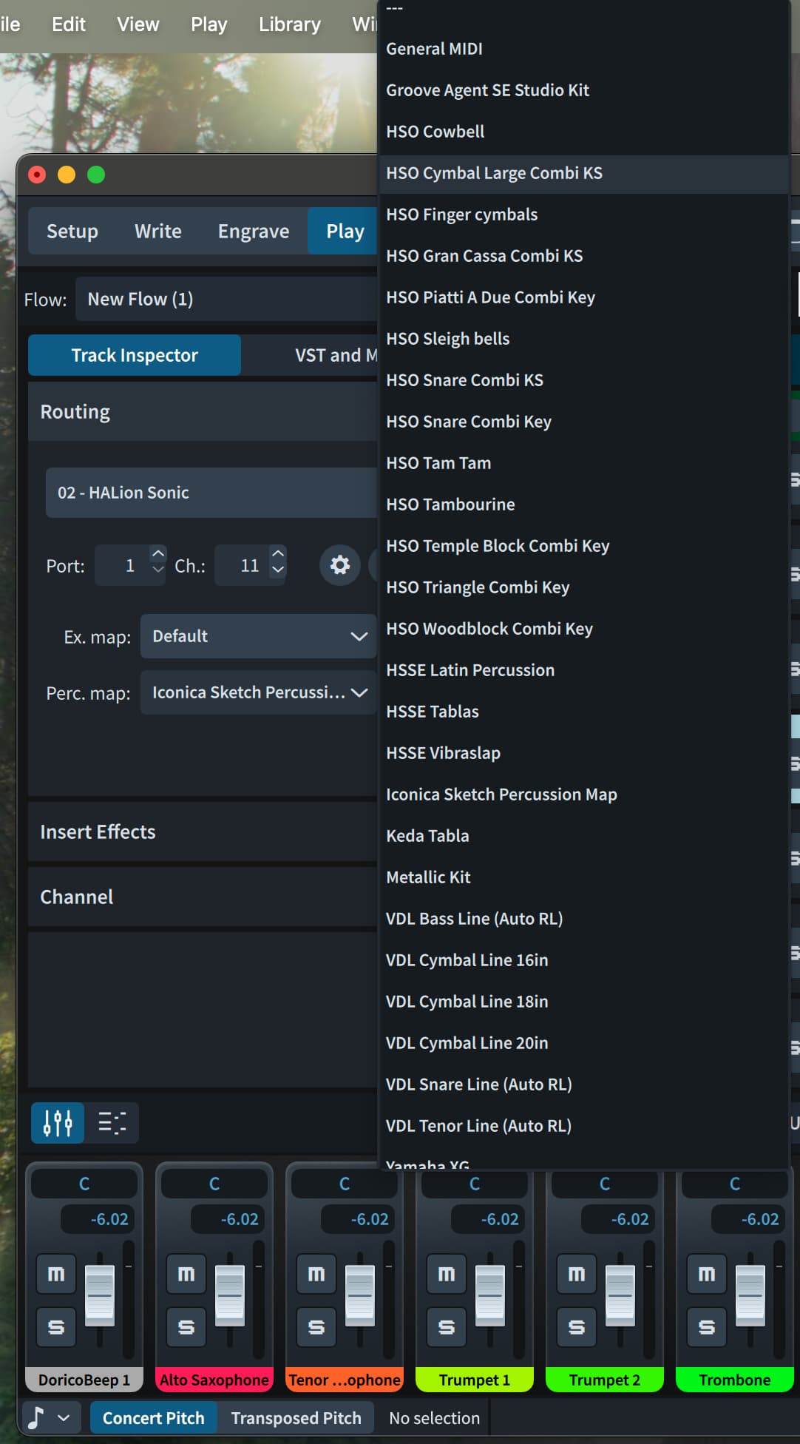Open the endpoint setup gear icon
Viewport: 800px width, 1444px height.
click(339, 565)
